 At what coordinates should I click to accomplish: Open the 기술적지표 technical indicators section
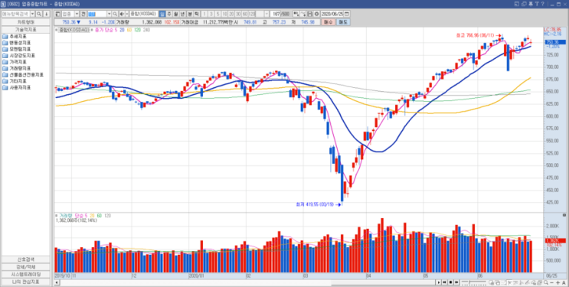pyautogui.click(x=25, y=29)
